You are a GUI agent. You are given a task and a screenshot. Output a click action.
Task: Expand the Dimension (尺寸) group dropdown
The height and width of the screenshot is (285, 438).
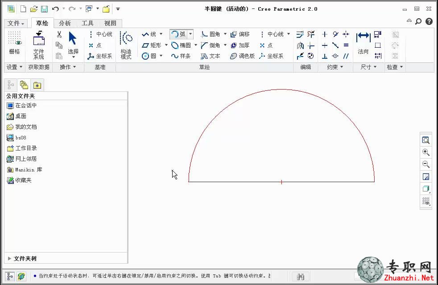pos(368,67)
